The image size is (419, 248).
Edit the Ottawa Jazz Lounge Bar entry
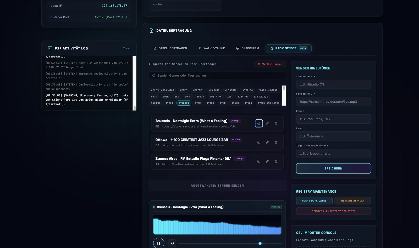pos(267,142)
